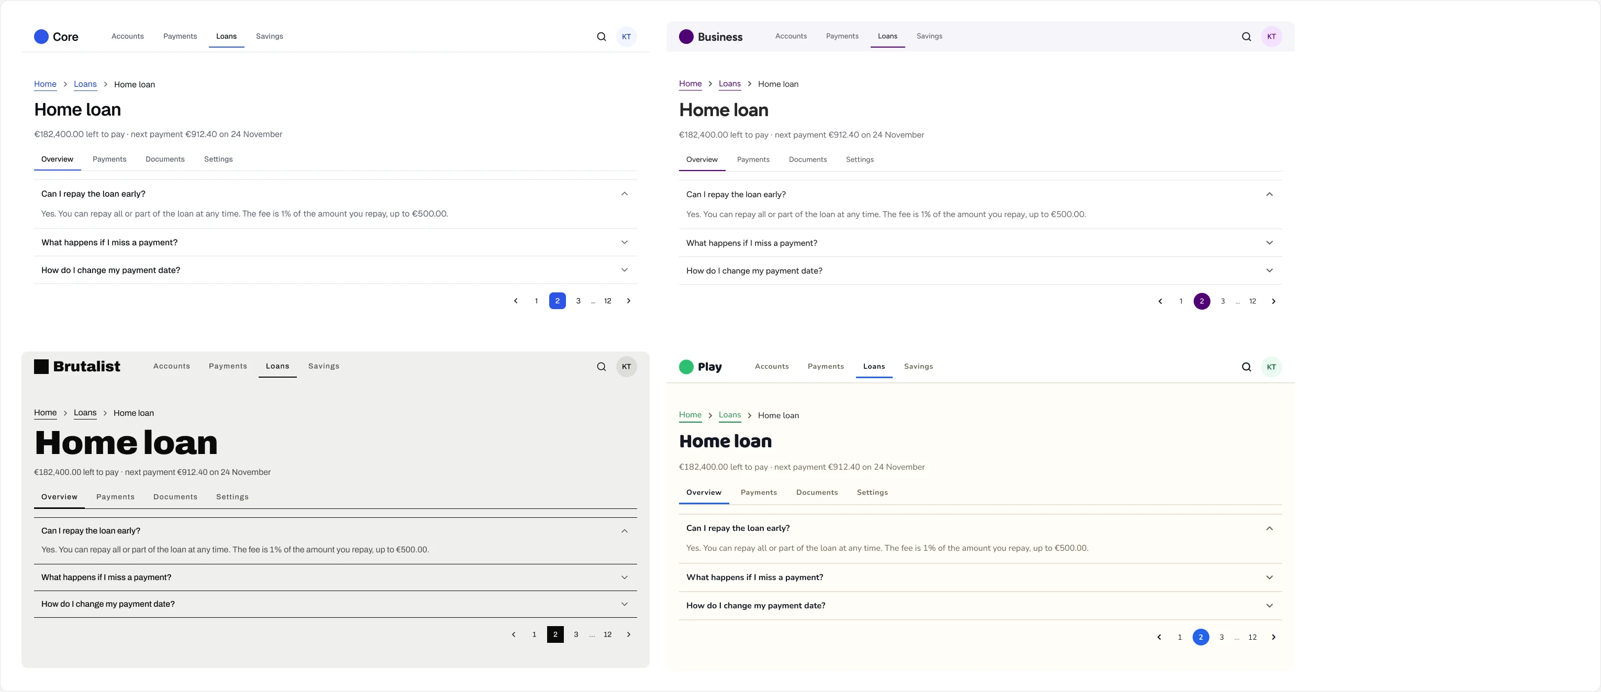Expand 'What happens if I miss a payment?' in Business
This screenshot has height=692, width=1601.
coord(980,243)
